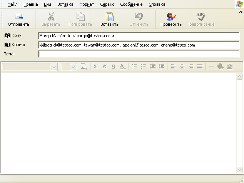Screen dimensions: 244x183
Task: Increase paragraph indent
Action: coord(161,67)
